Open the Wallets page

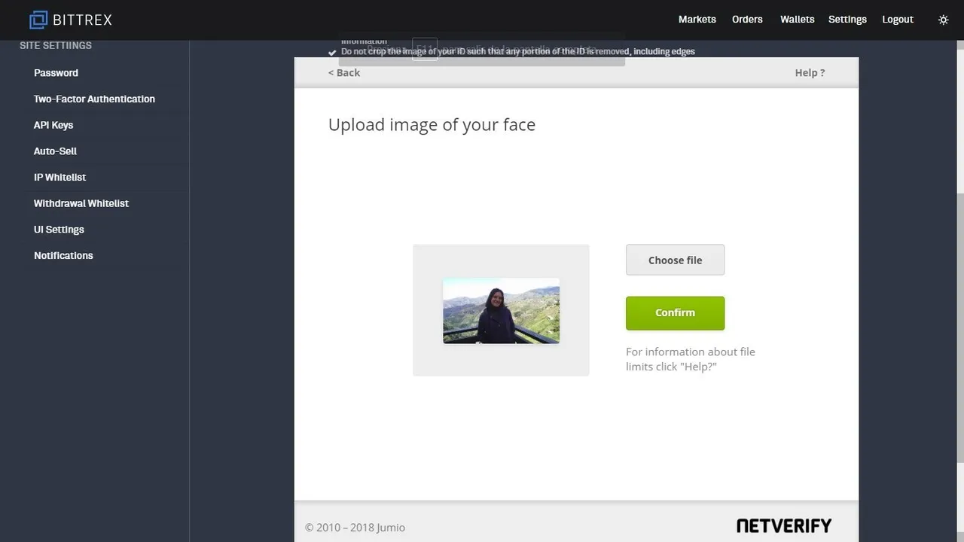[797, 20]
